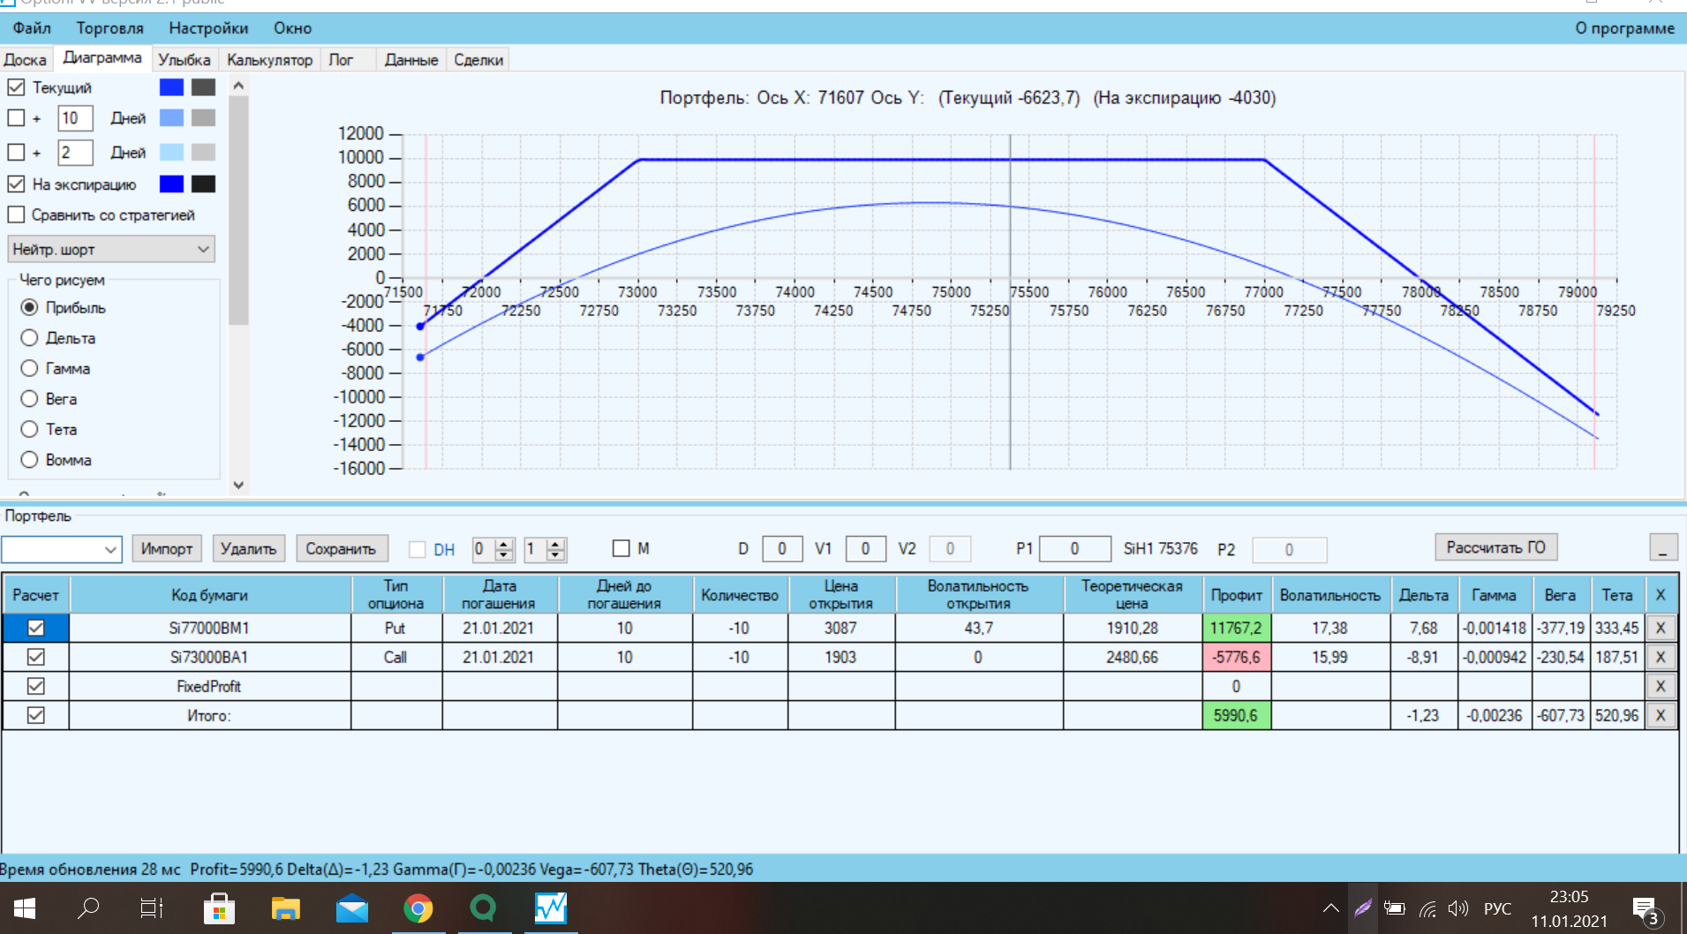The image size is (1687, 934).
Task: Click the second DH numeric stepper arrows
Action: [555, 549]
